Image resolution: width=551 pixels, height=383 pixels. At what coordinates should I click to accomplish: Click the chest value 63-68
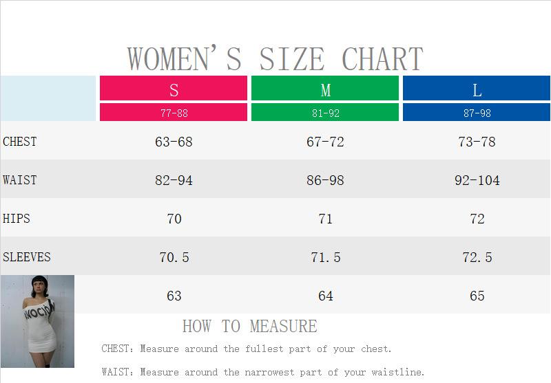click(174, 142)
